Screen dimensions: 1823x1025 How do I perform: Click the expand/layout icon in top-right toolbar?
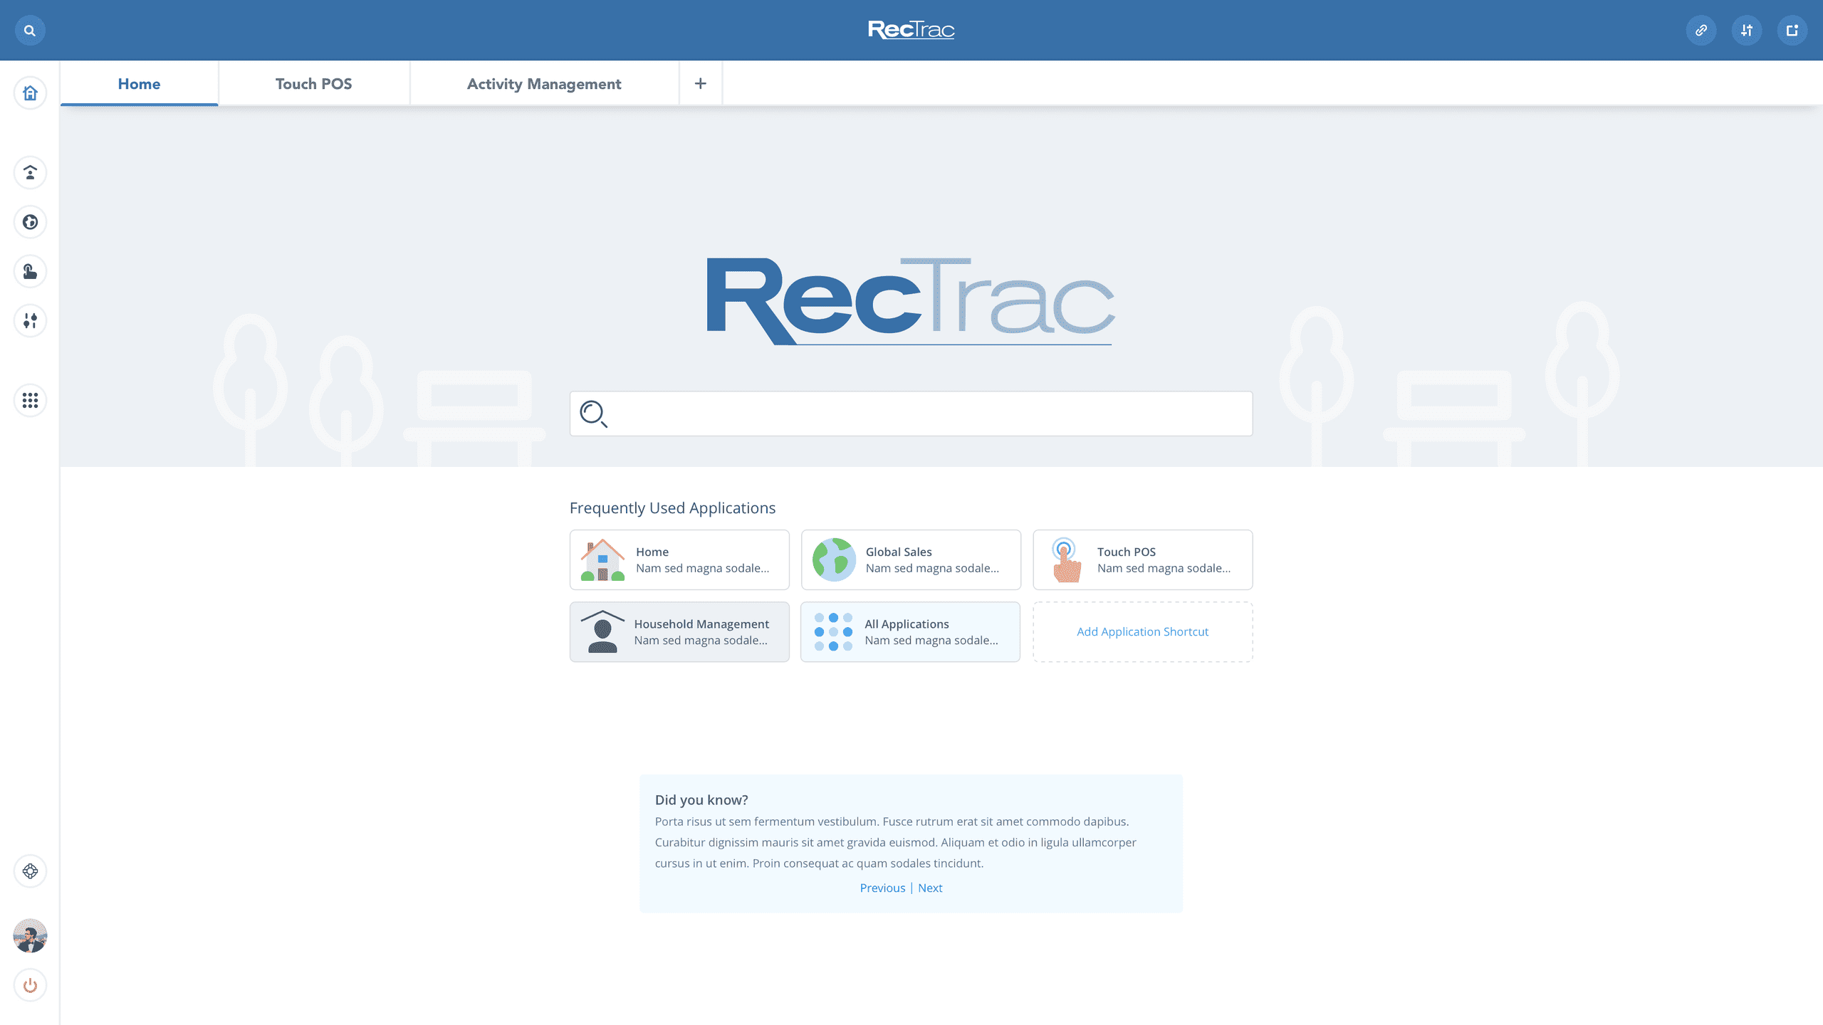point(1793,30)
